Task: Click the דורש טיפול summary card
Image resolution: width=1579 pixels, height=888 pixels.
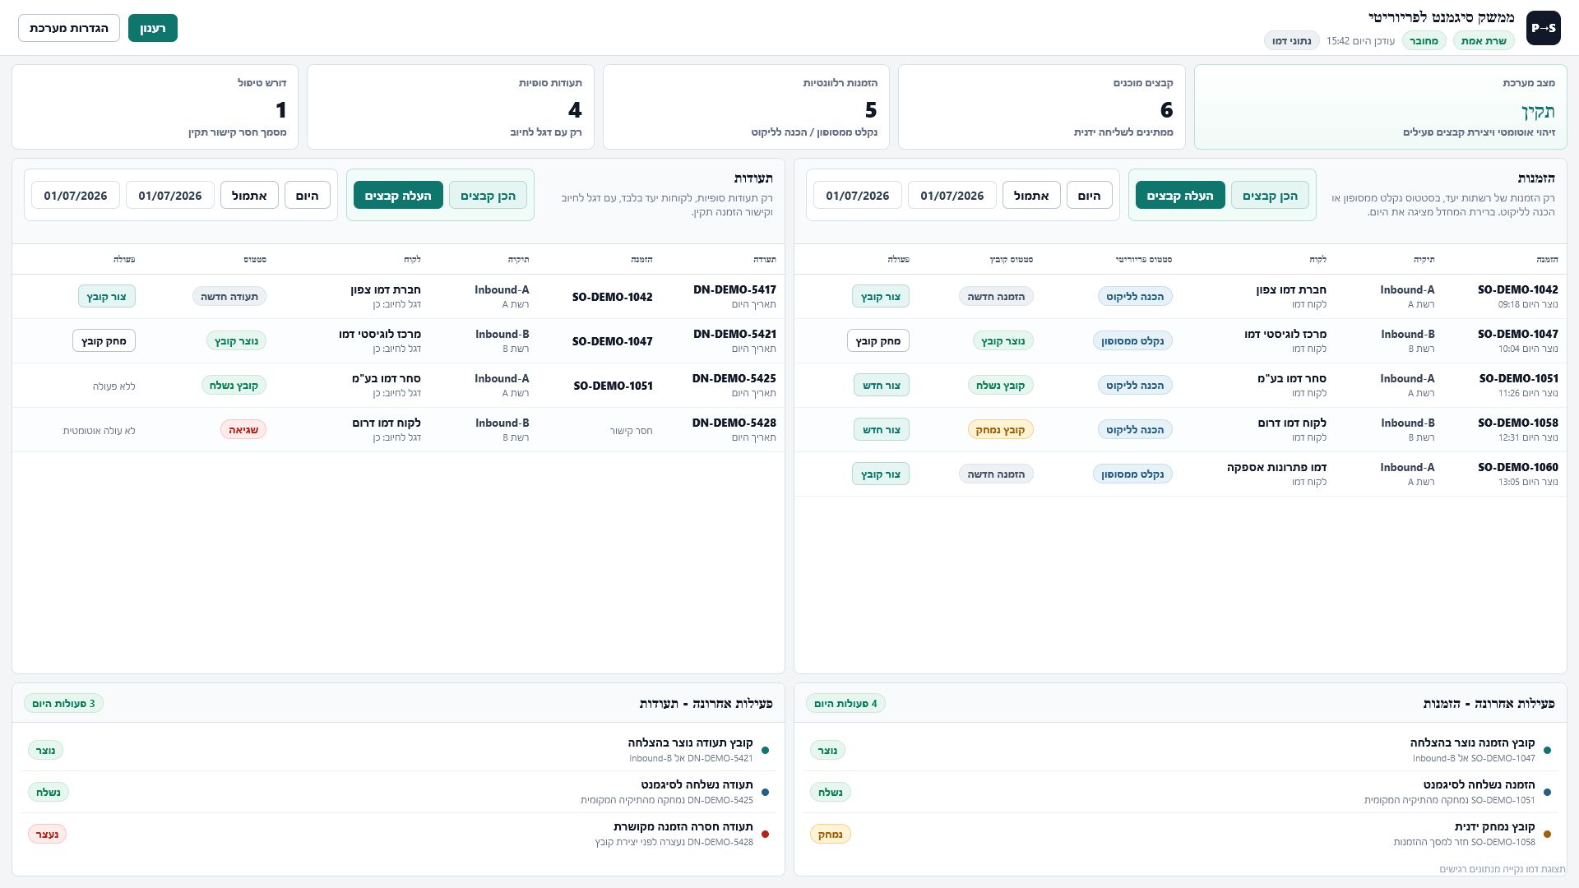Action: click(x=155, y=107)
